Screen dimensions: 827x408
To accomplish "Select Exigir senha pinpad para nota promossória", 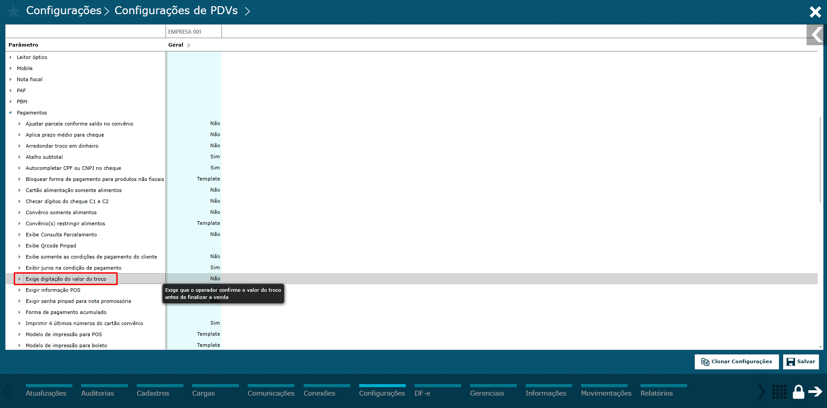I will [x=79, y=301].
